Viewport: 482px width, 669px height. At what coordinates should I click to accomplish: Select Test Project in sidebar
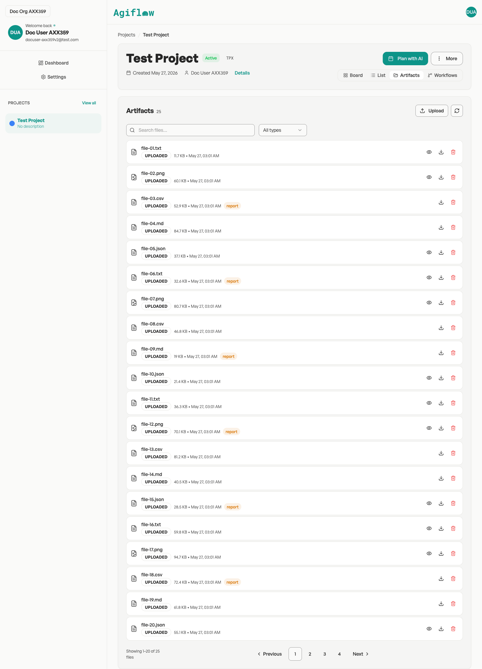tap(54, 123)
